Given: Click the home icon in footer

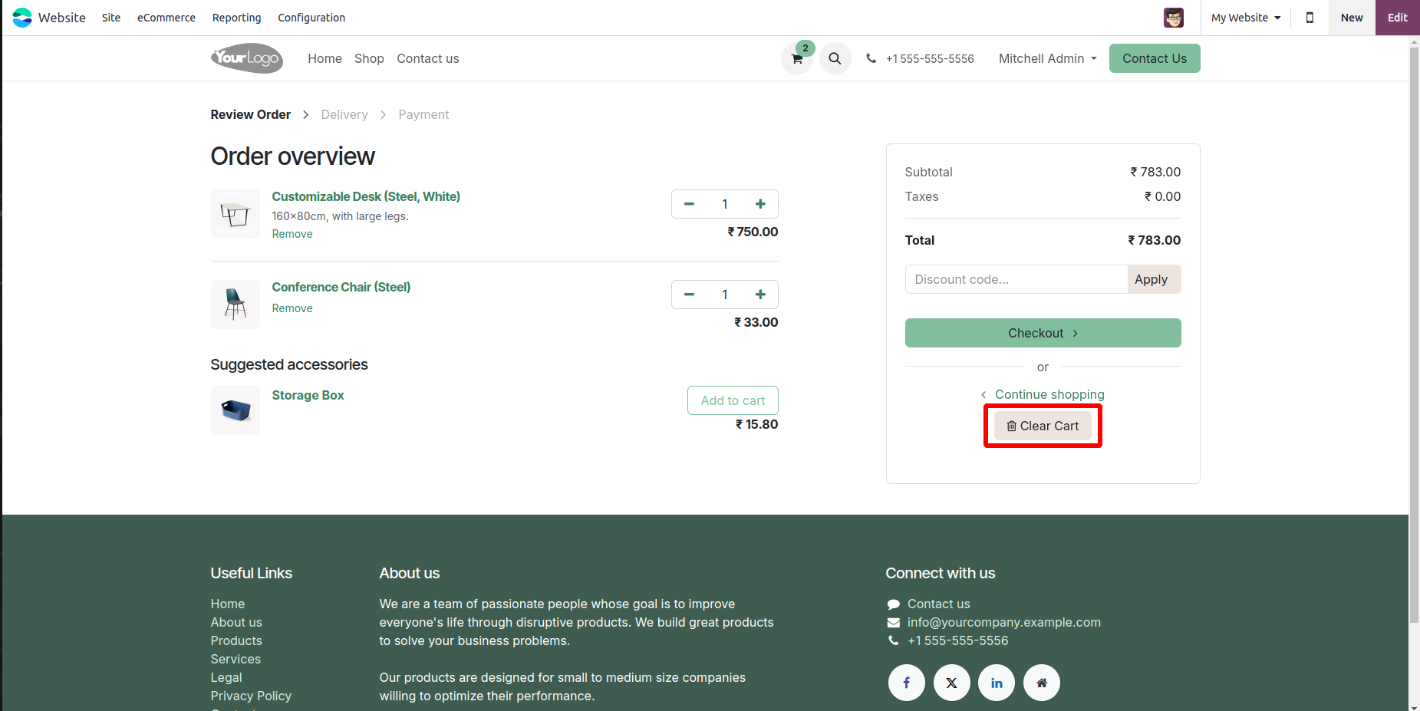Looking at the screenshot, I should click(1041, 683).
